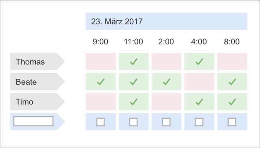
Task: Click Timo's checkmark at 11:00
Action: click(x=134, y=101)
